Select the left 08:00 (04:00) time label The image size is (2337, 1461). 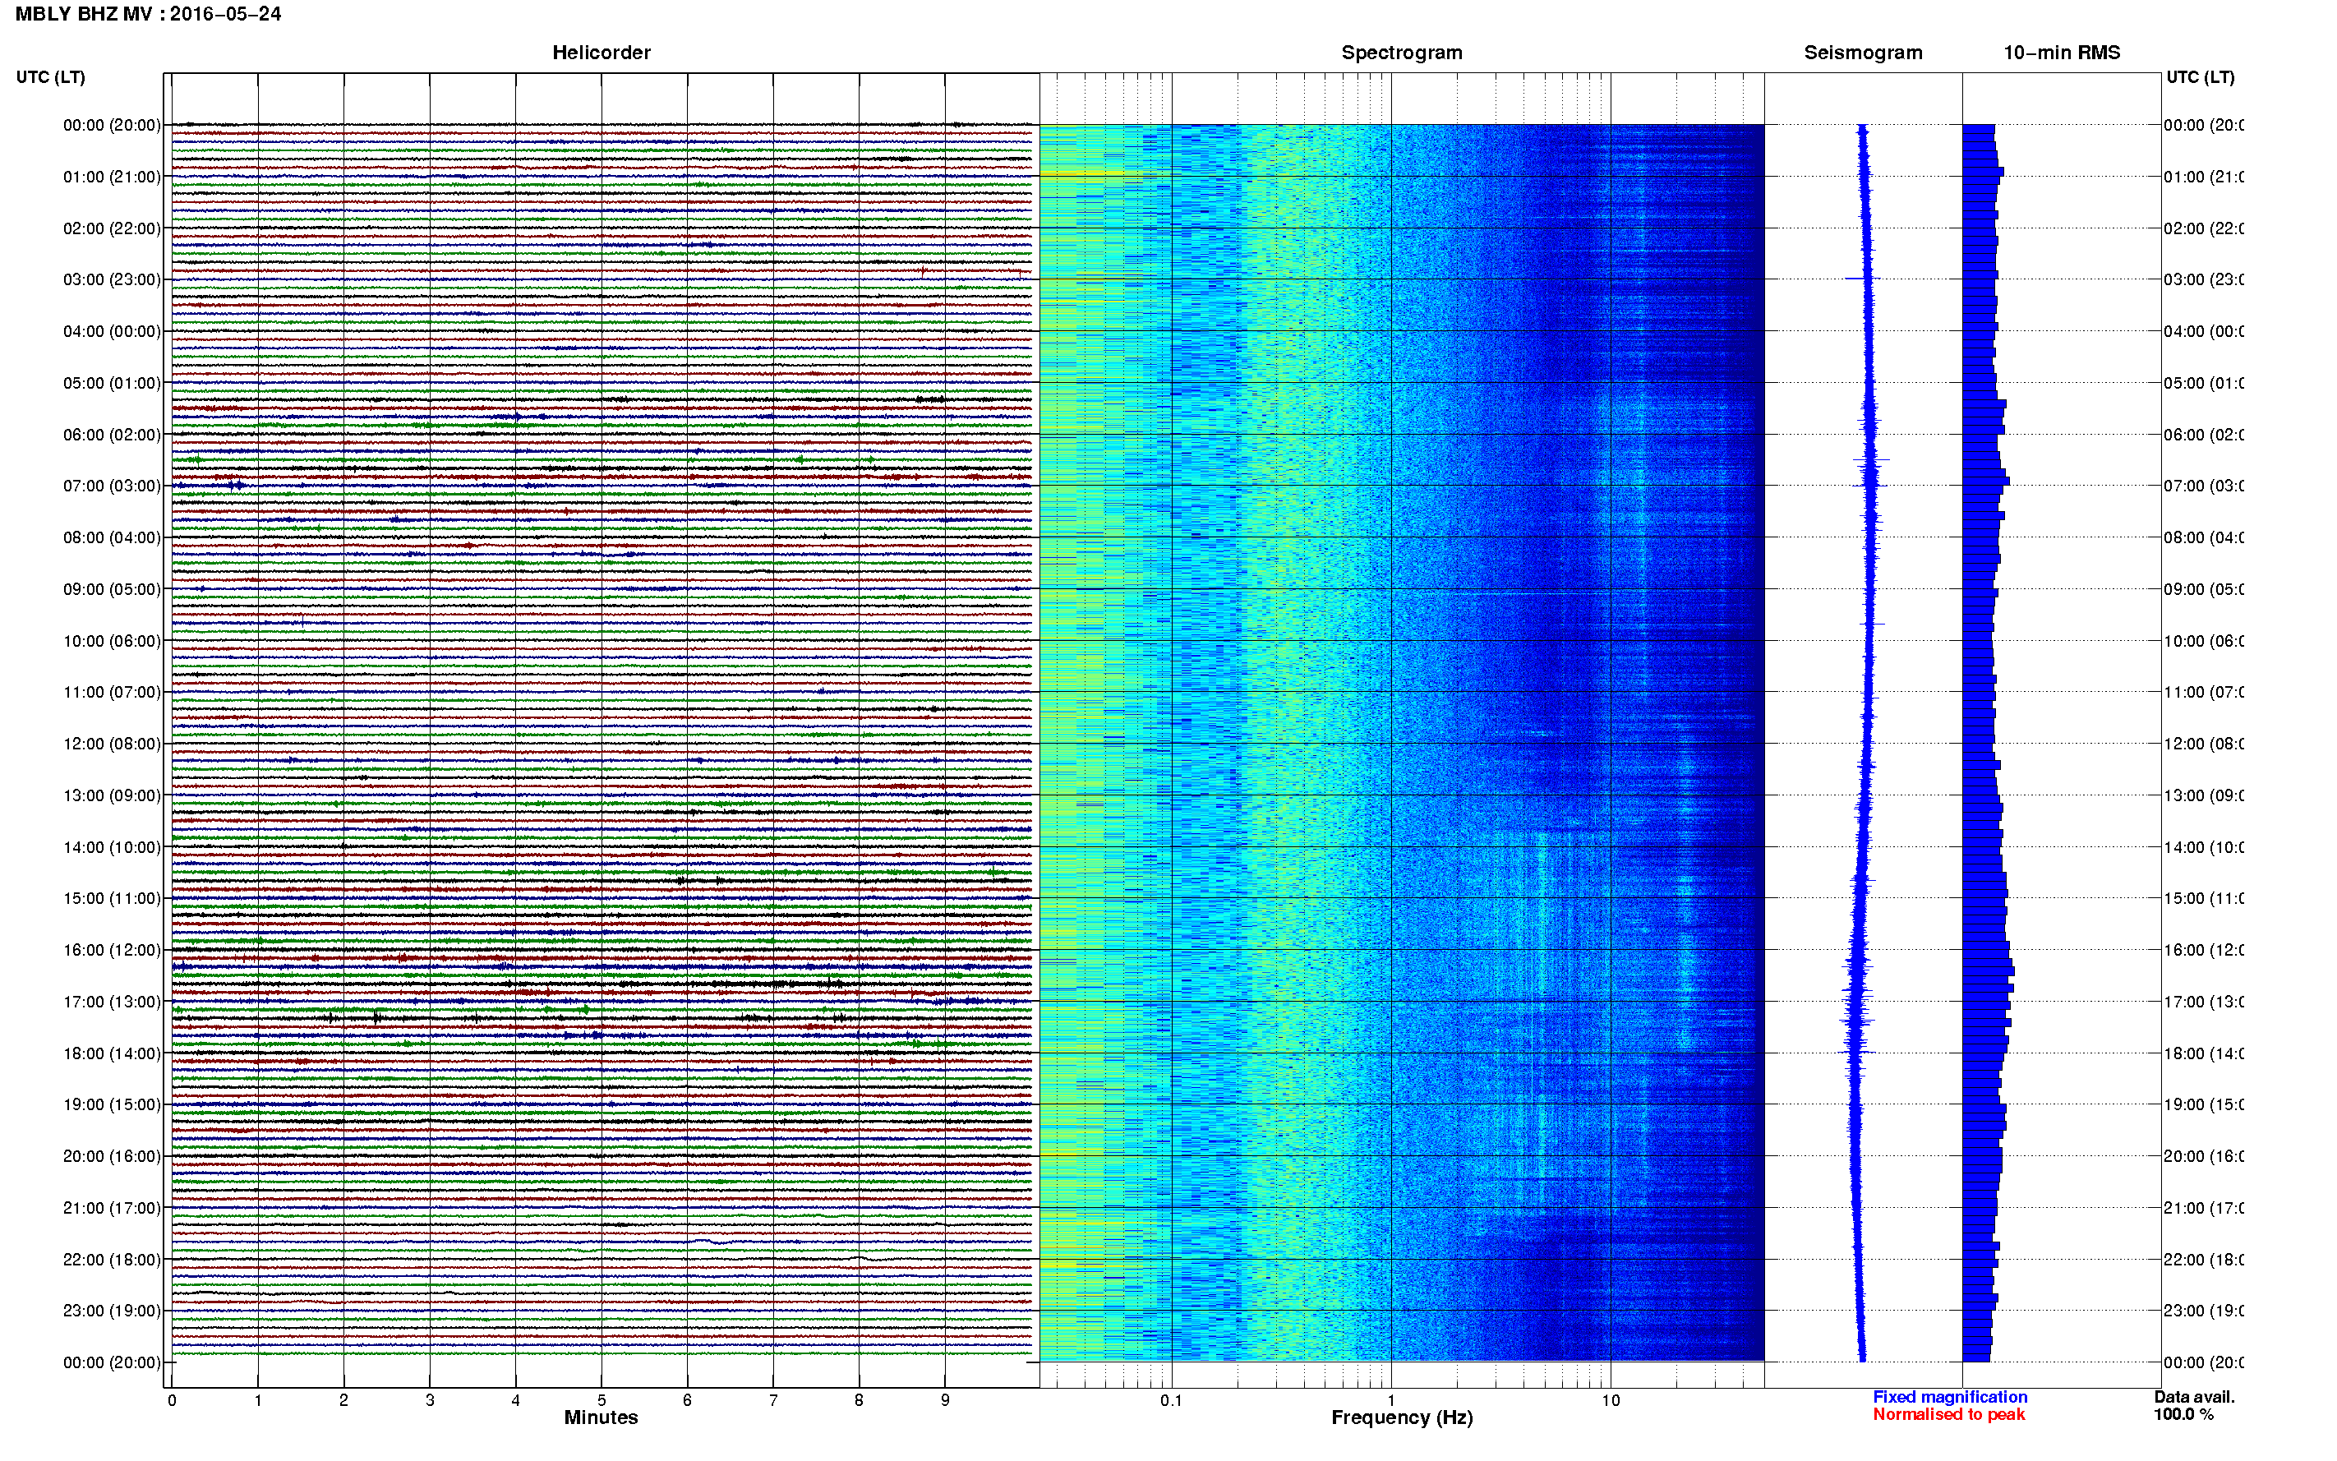point(112,537)
